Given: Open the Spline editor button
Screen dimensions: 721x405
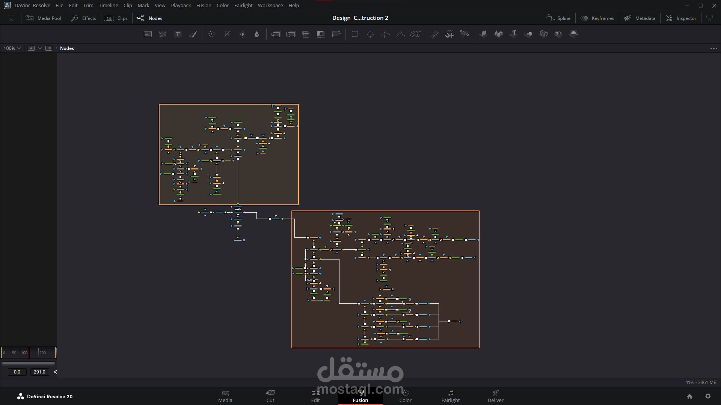Looking at the screenshot, I should tap(558, 18).
